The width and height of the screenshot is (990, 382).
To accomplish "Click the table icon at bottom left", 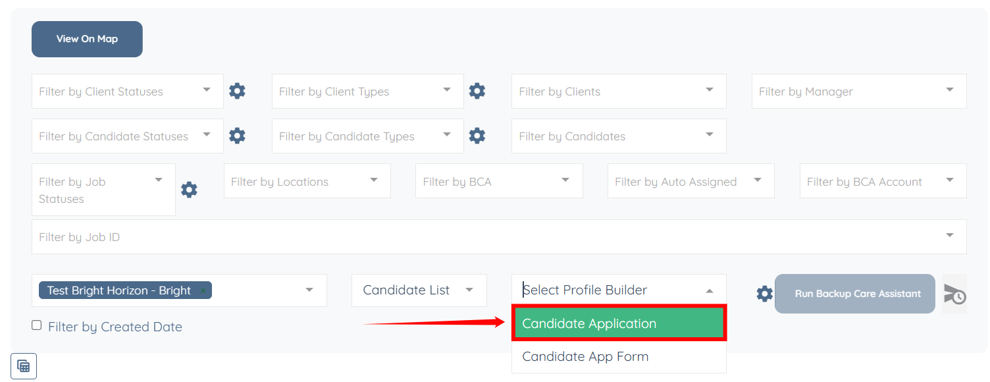I will point(24,366).
